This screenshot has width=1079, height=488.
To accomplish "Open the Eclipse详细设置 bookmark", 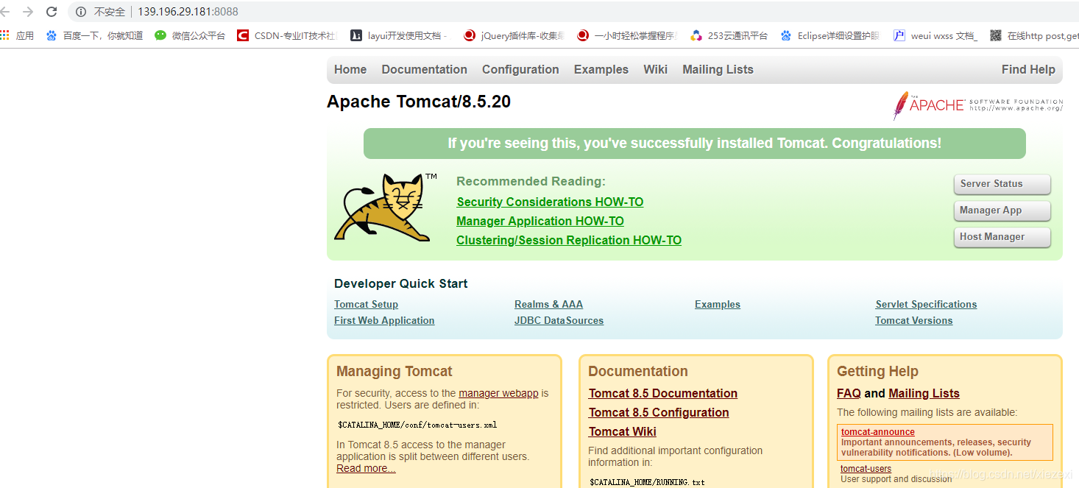I will coord(830,35).
